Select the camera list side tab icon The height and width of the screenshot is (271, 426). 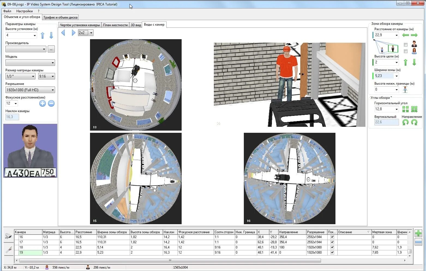point(8,236)
